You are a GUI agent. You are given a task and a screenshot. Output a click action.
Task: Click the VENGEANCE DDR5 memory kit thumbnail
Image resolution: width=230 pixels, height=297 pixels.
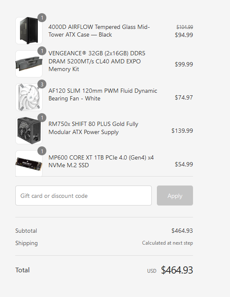click(x=29, y=64)
